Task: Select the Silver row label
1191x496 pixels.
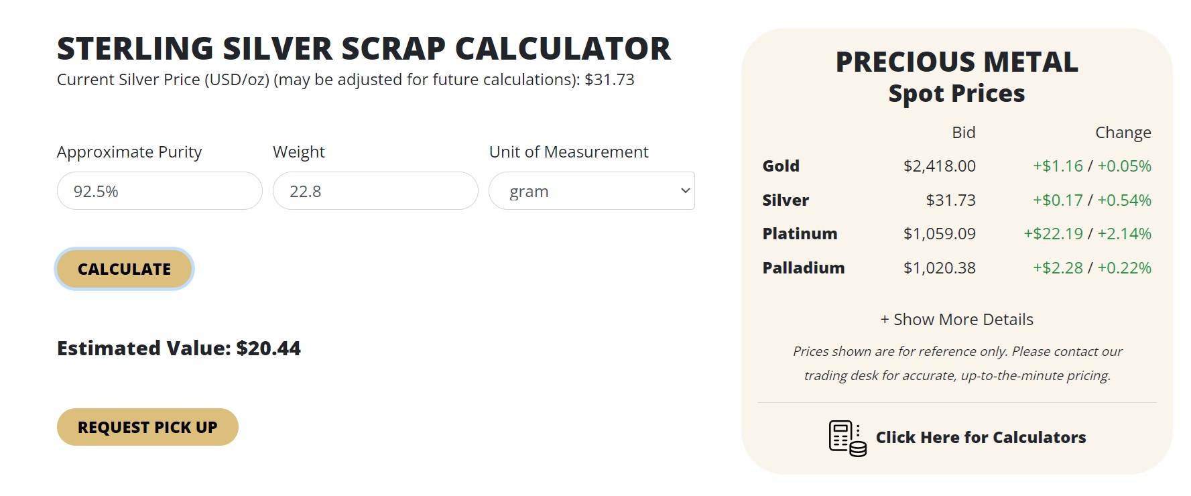Action: (x=786, y=200)
